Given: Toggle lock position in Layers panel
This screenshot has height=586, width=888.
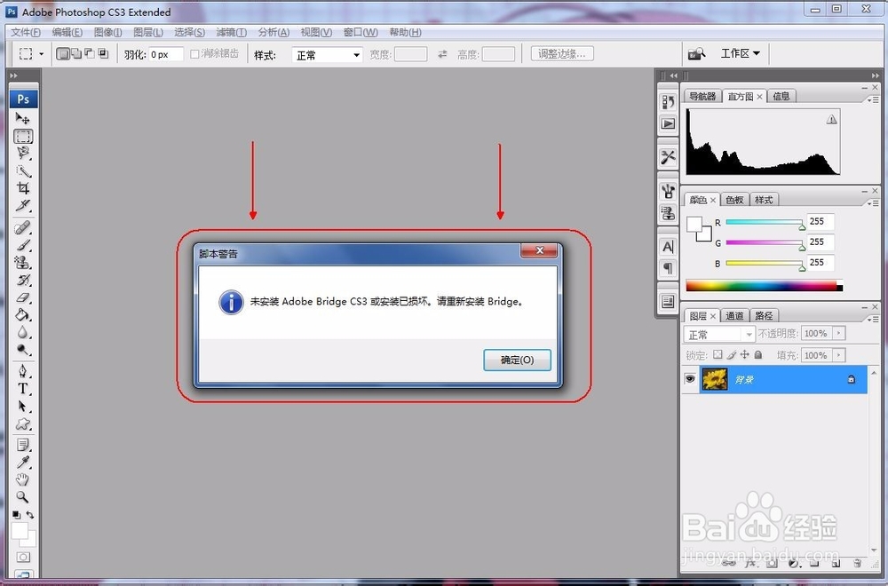Looking at the screenshot, I should pyautogui.click(x=745, y=354).
